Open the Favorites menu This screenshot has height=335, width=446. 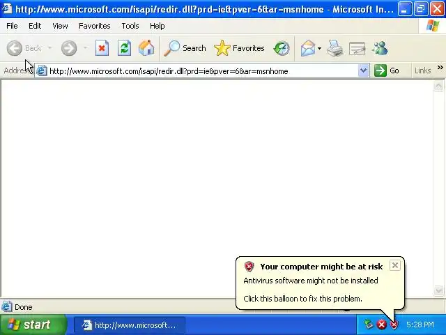pyautogui.click(x=95, y=26)
